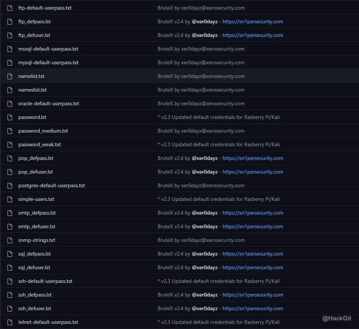Open the pop_defpass.lst file
This screenshot has width=359, height=329.
[x=36, y=158]
